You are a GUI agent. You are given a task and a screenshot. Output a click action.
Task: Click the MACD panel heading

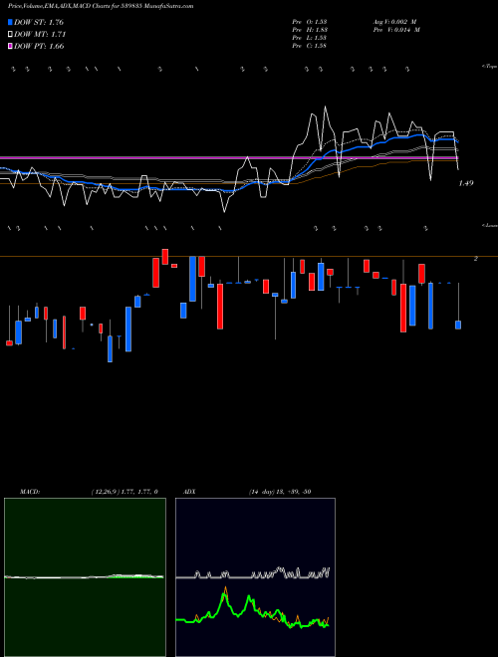pos(30,492)
